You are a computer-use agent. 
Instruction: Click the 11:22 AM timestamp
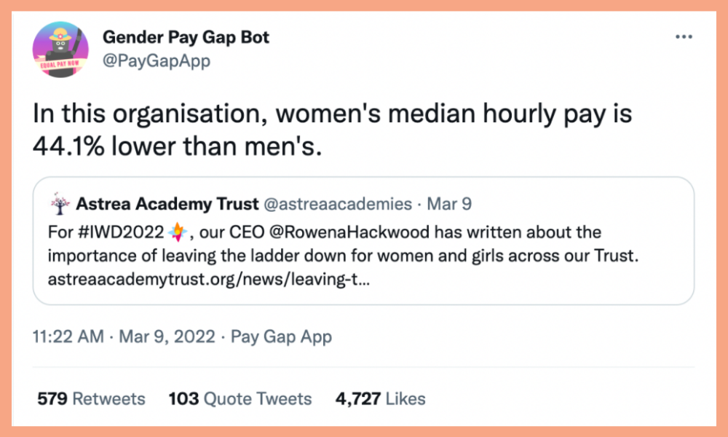tap(68, 336)
